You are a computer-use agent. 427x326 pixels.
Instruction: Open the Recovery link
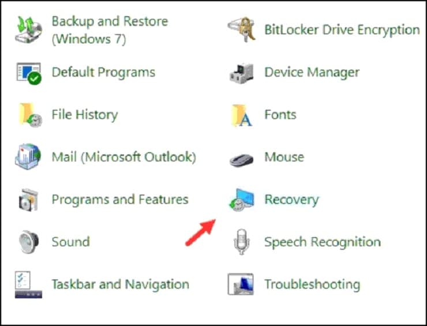point(291,200)
